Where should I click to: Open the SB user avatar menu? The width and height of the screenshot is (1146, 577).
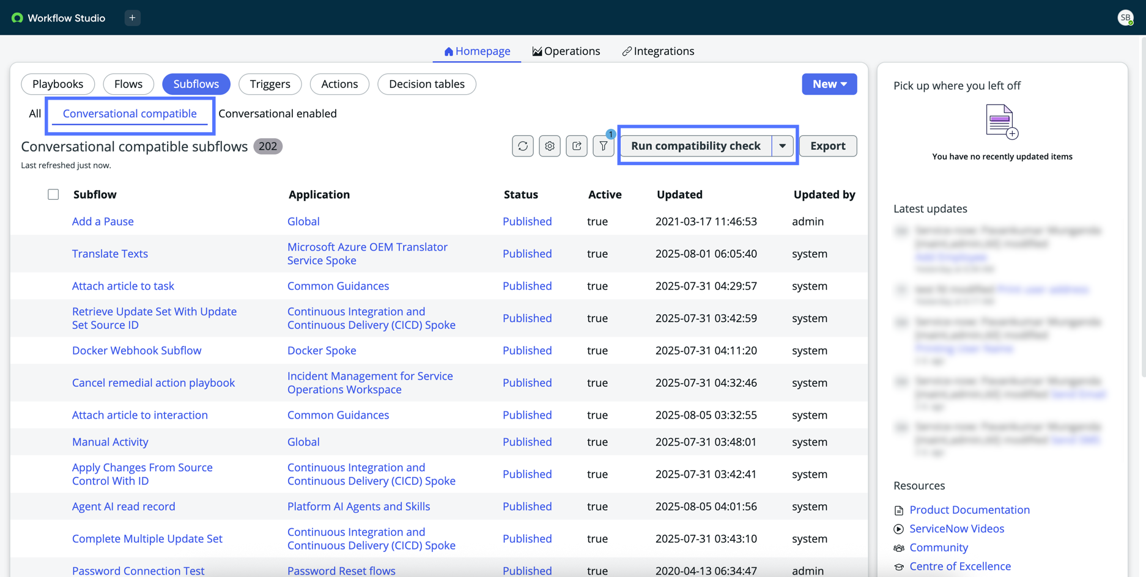1125,18
